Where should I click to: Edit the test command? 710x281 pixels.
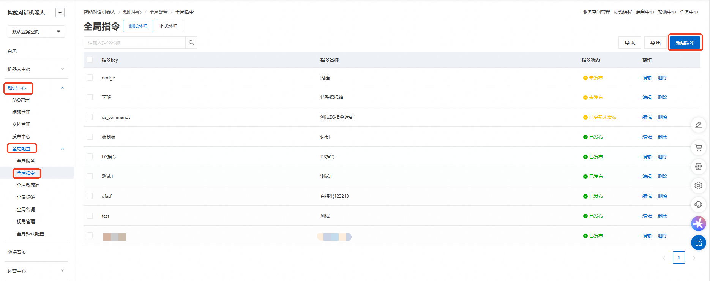click(x=647, y=216)
